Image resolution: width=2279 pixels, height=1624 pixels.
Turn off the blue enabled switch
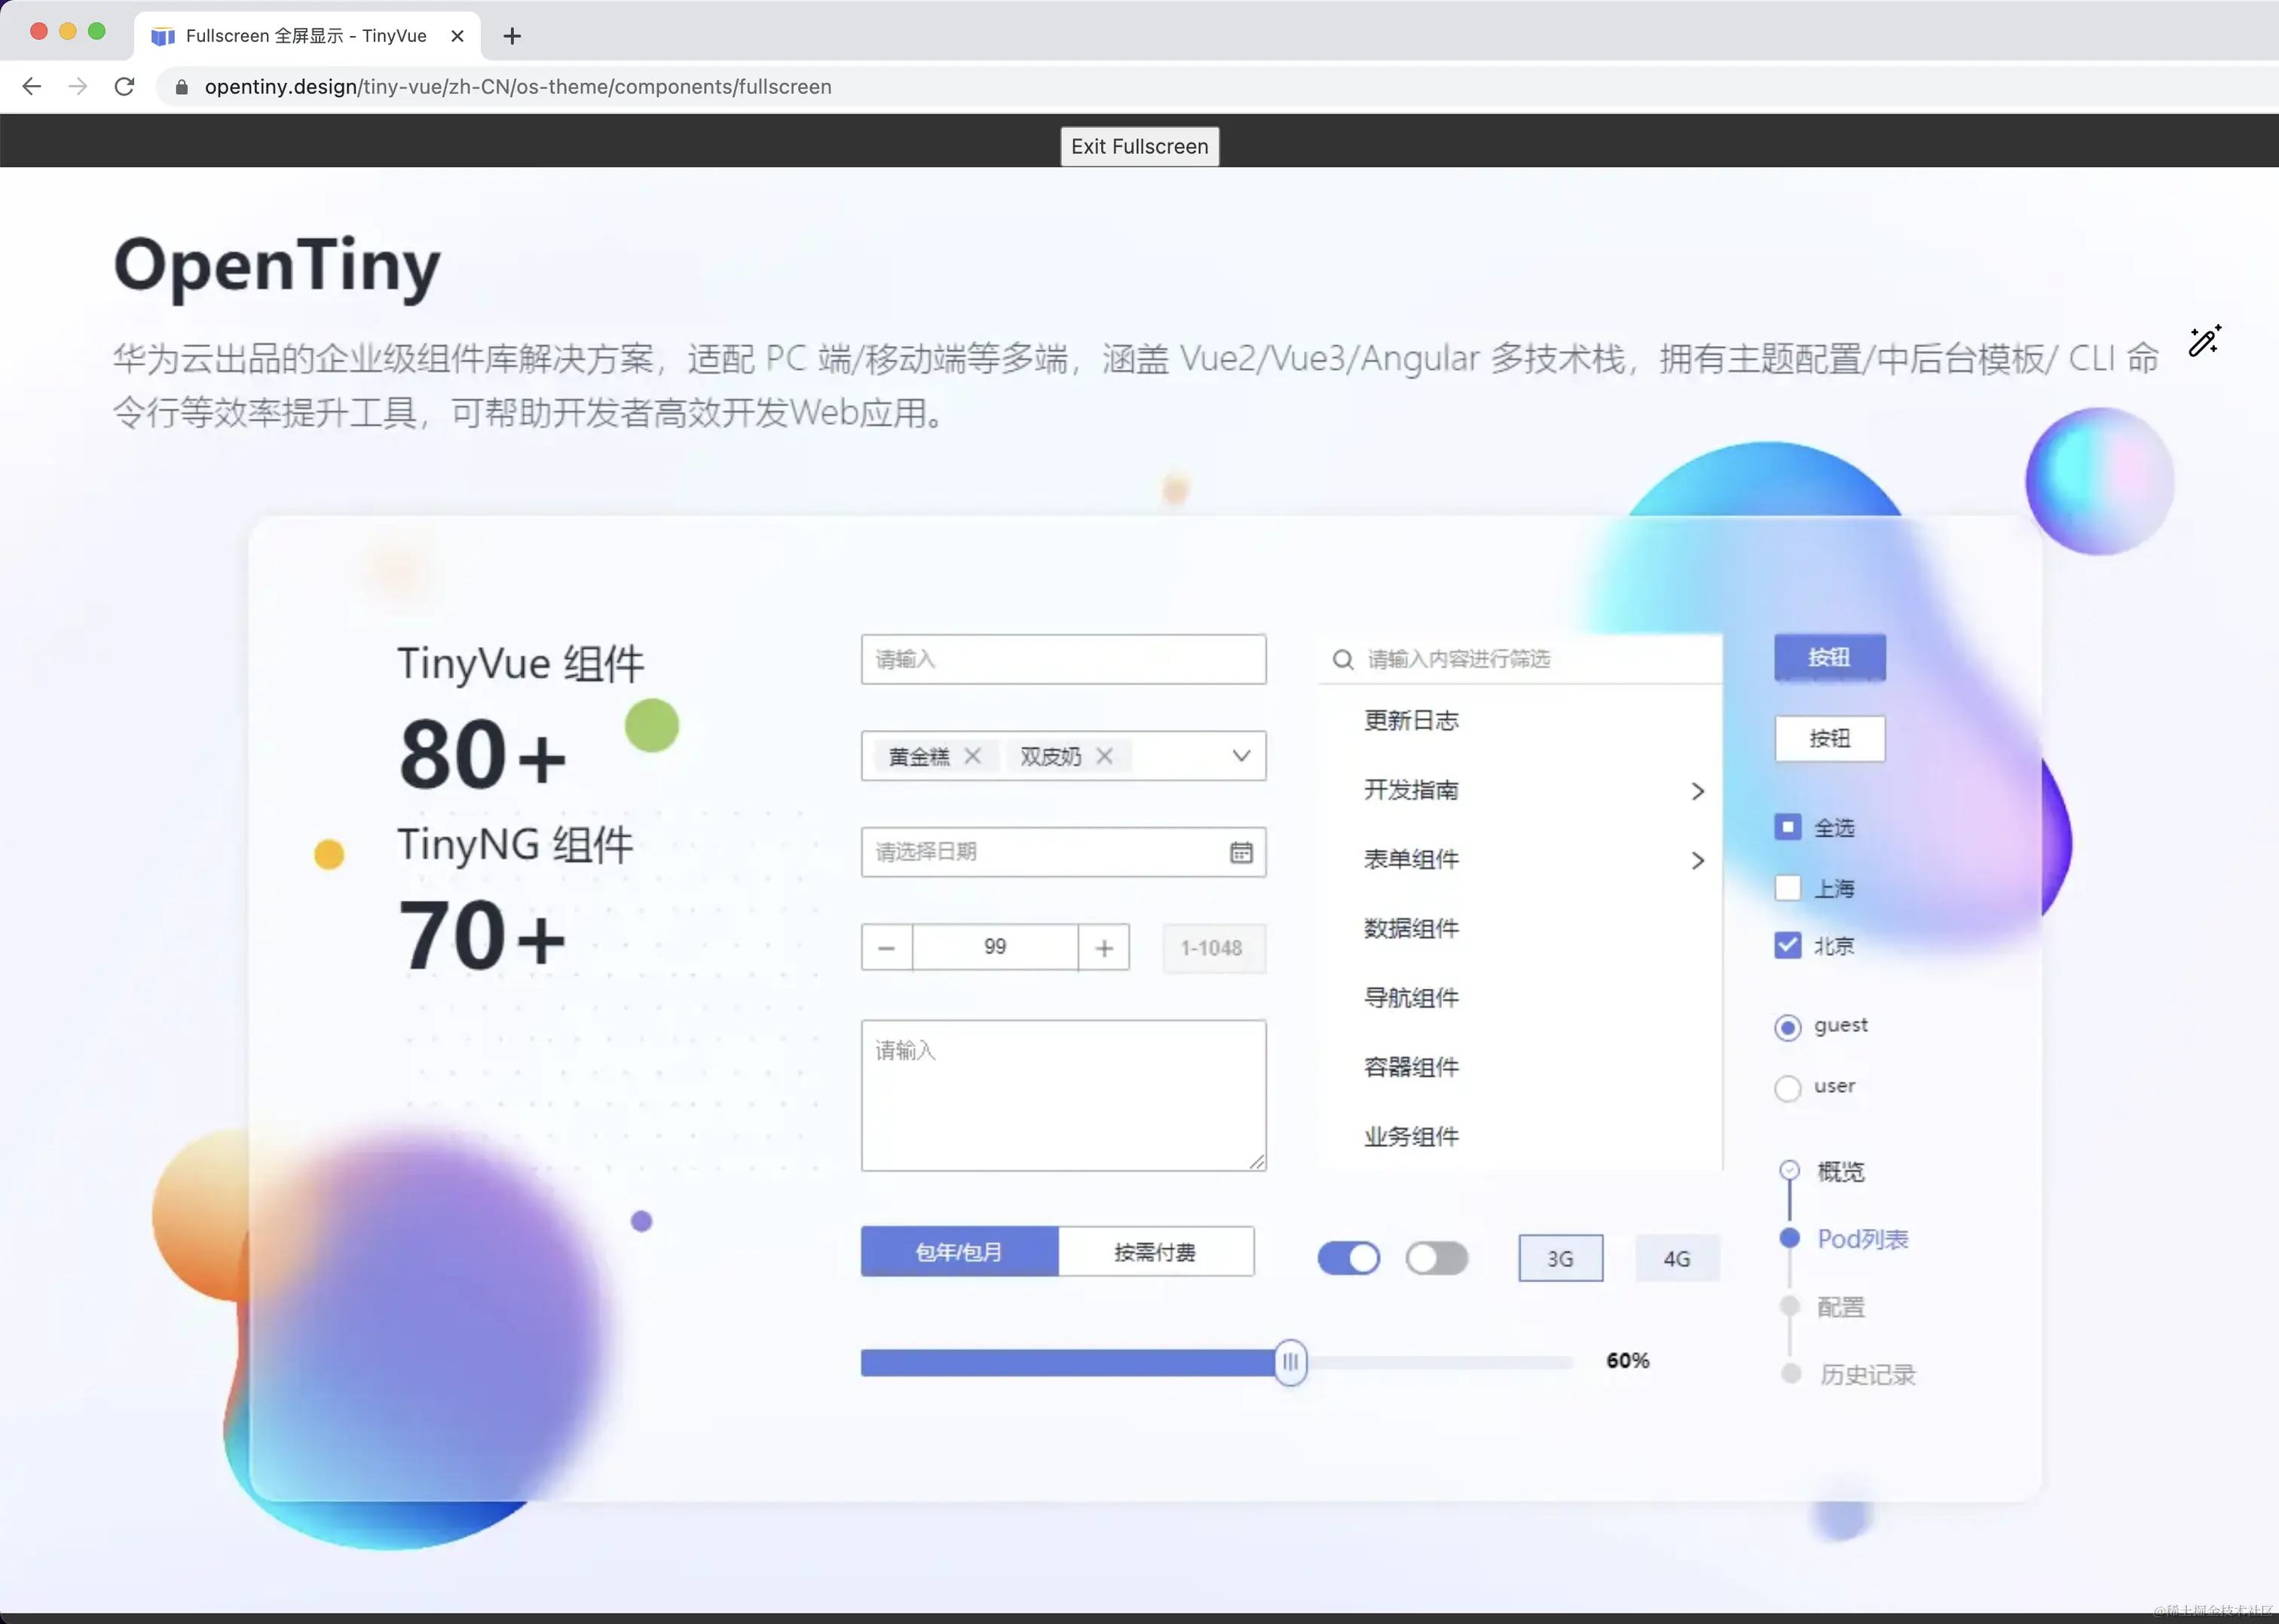(1348, 1258)
